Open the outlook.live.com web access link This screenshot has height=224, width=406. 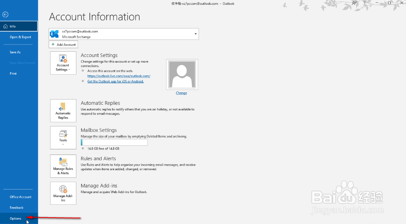coord(119,76)
